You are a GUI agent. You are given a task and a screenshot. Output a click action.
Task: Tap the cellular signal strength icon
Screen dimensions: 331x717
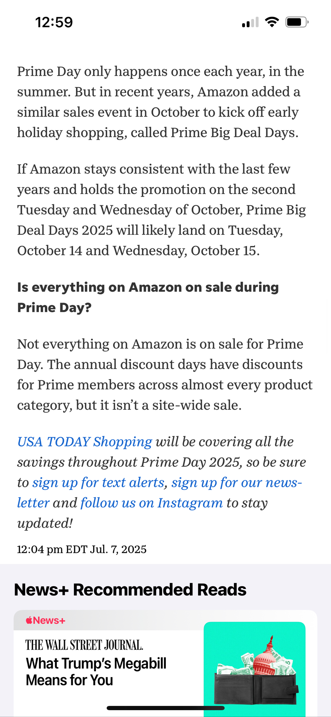point(250,23)
